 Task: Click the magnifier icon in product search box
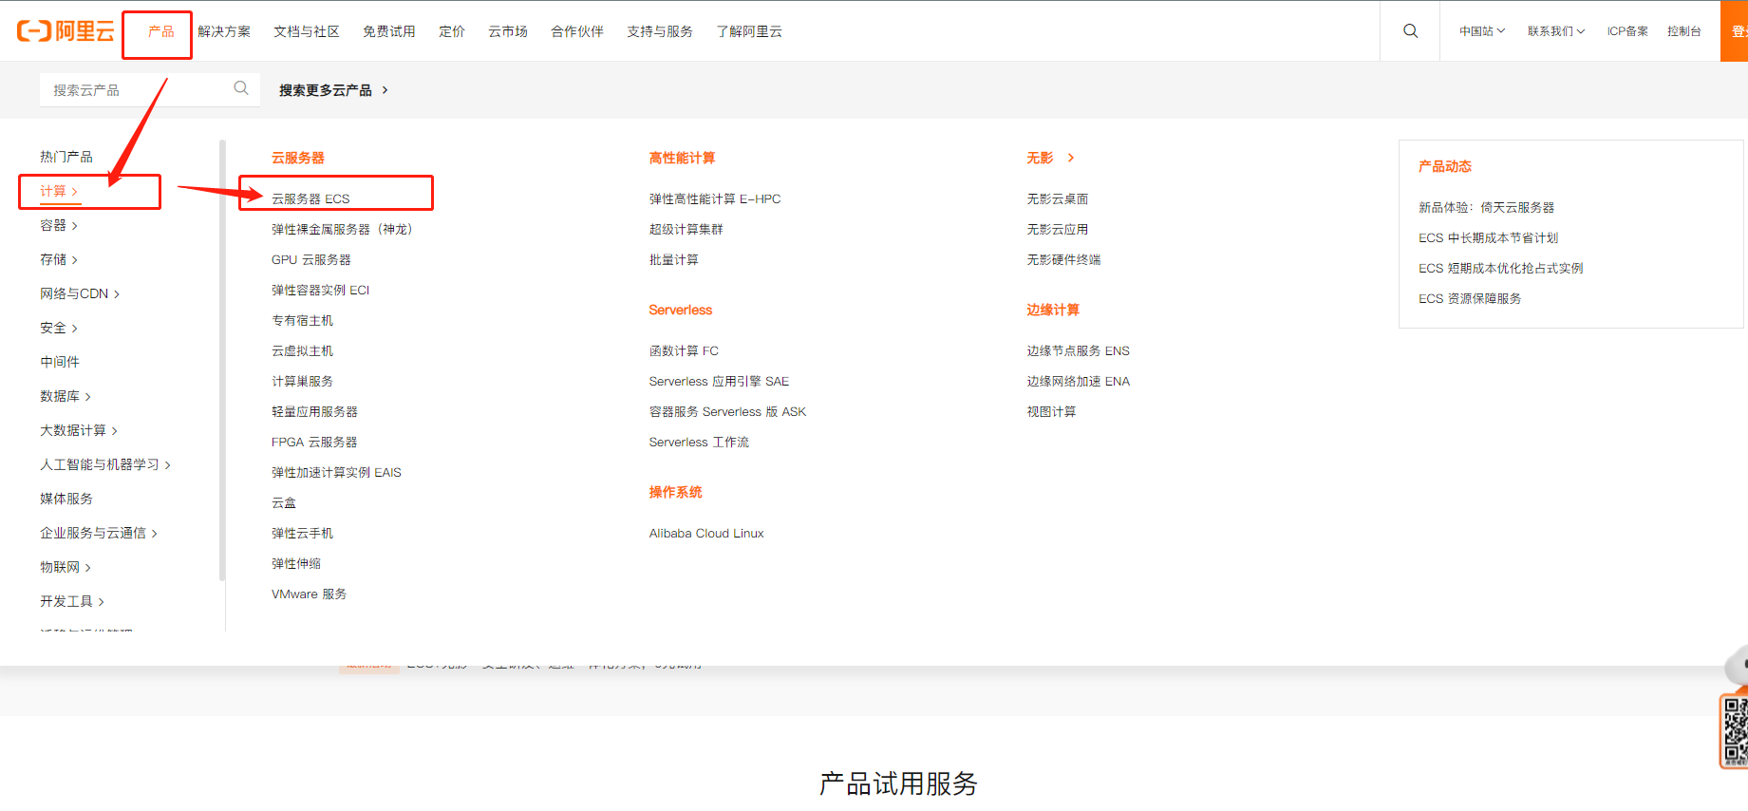coord(241,88)
